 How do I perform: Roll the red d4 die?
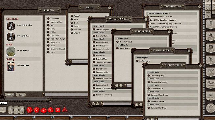coord(64,110)
